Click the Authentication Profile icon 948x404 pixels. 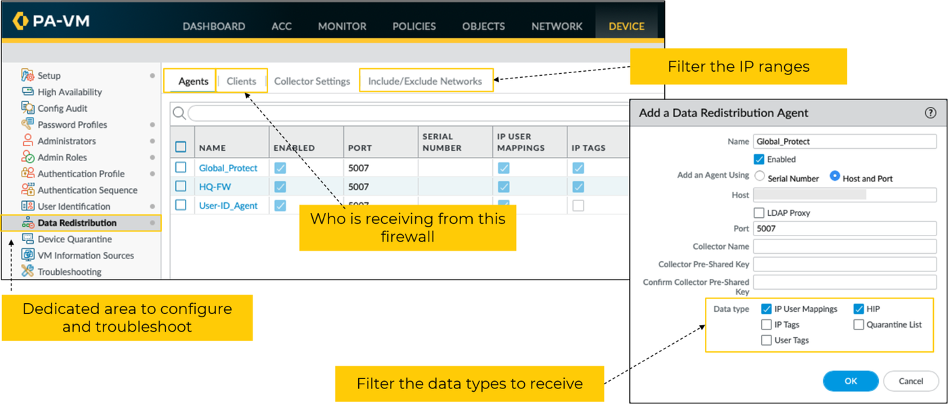tap(28, 173)
